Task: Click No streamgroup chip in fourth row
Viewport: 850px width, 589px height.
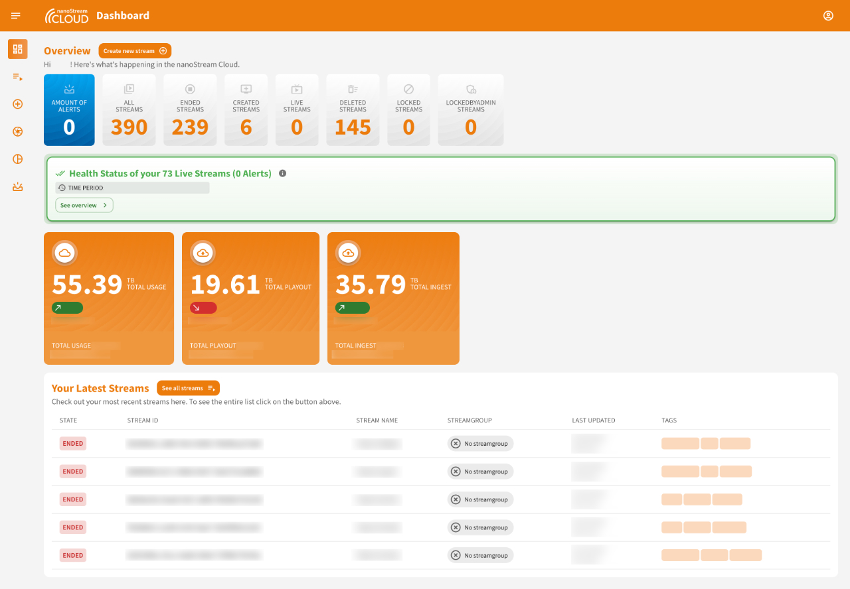Action: click(x=481, y=527)
